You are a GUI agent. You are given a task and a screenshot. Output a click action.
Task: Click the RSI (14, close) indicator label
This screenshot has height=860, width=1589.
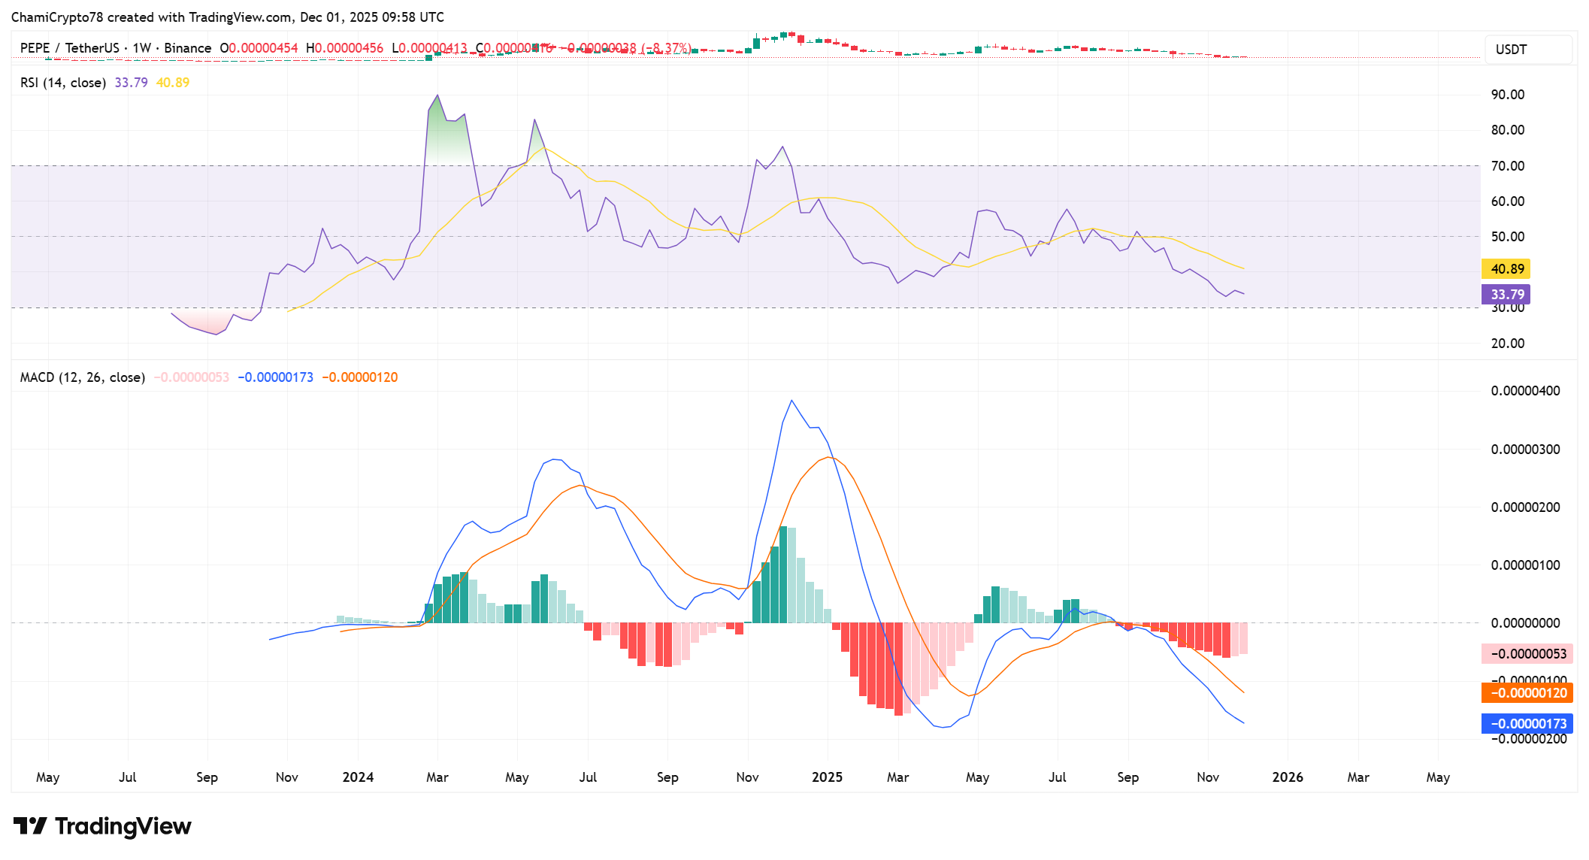pos(62,83)
